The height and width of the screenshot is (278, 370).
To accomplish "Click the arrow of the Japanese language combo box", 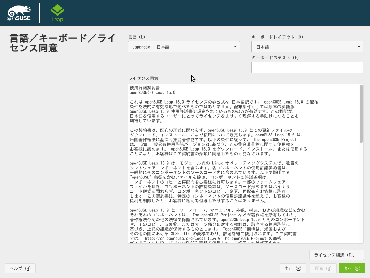I will click(x=235, y=47).
